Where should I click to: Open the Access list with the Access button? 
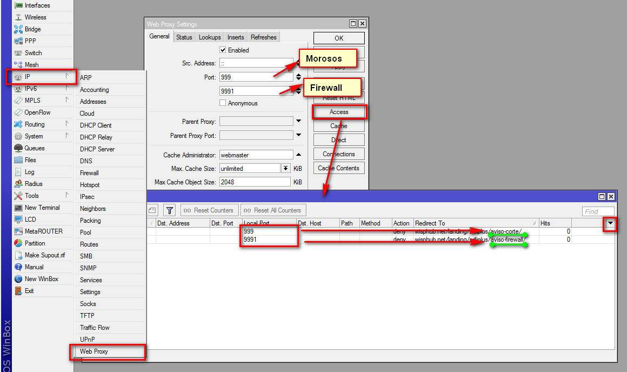(x=339, y=111)
